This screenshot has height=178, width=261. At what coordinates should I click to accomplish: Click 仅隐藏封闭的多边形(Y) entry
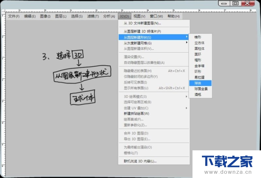[x=154, y=76]
